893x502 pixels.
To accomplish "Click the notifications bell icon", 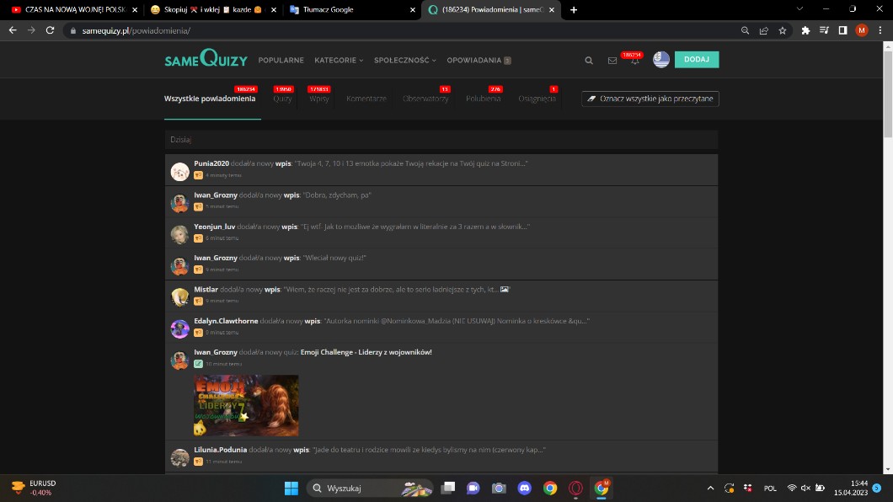I will click(x=634, y=61).
